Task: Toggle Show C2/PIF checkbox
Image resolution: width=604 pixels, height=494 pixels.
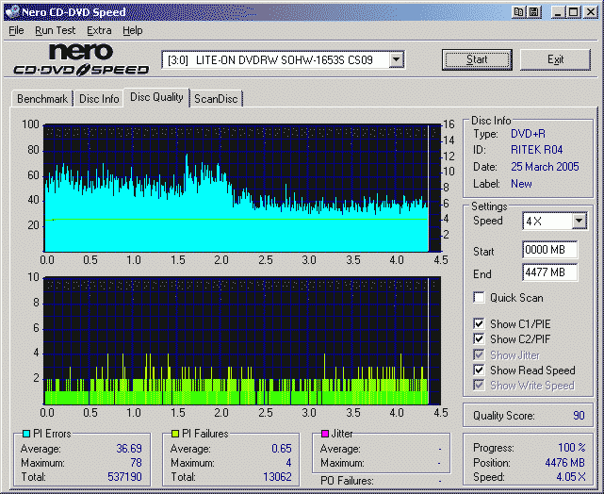Action: point(479,338)
